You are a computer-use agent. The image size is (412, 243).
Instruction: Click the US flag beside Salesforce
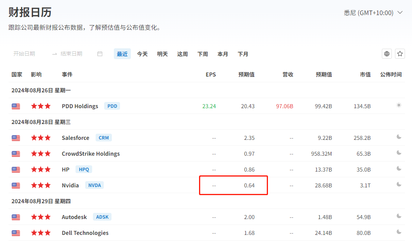pyautogui.click(x=16, y=138)
